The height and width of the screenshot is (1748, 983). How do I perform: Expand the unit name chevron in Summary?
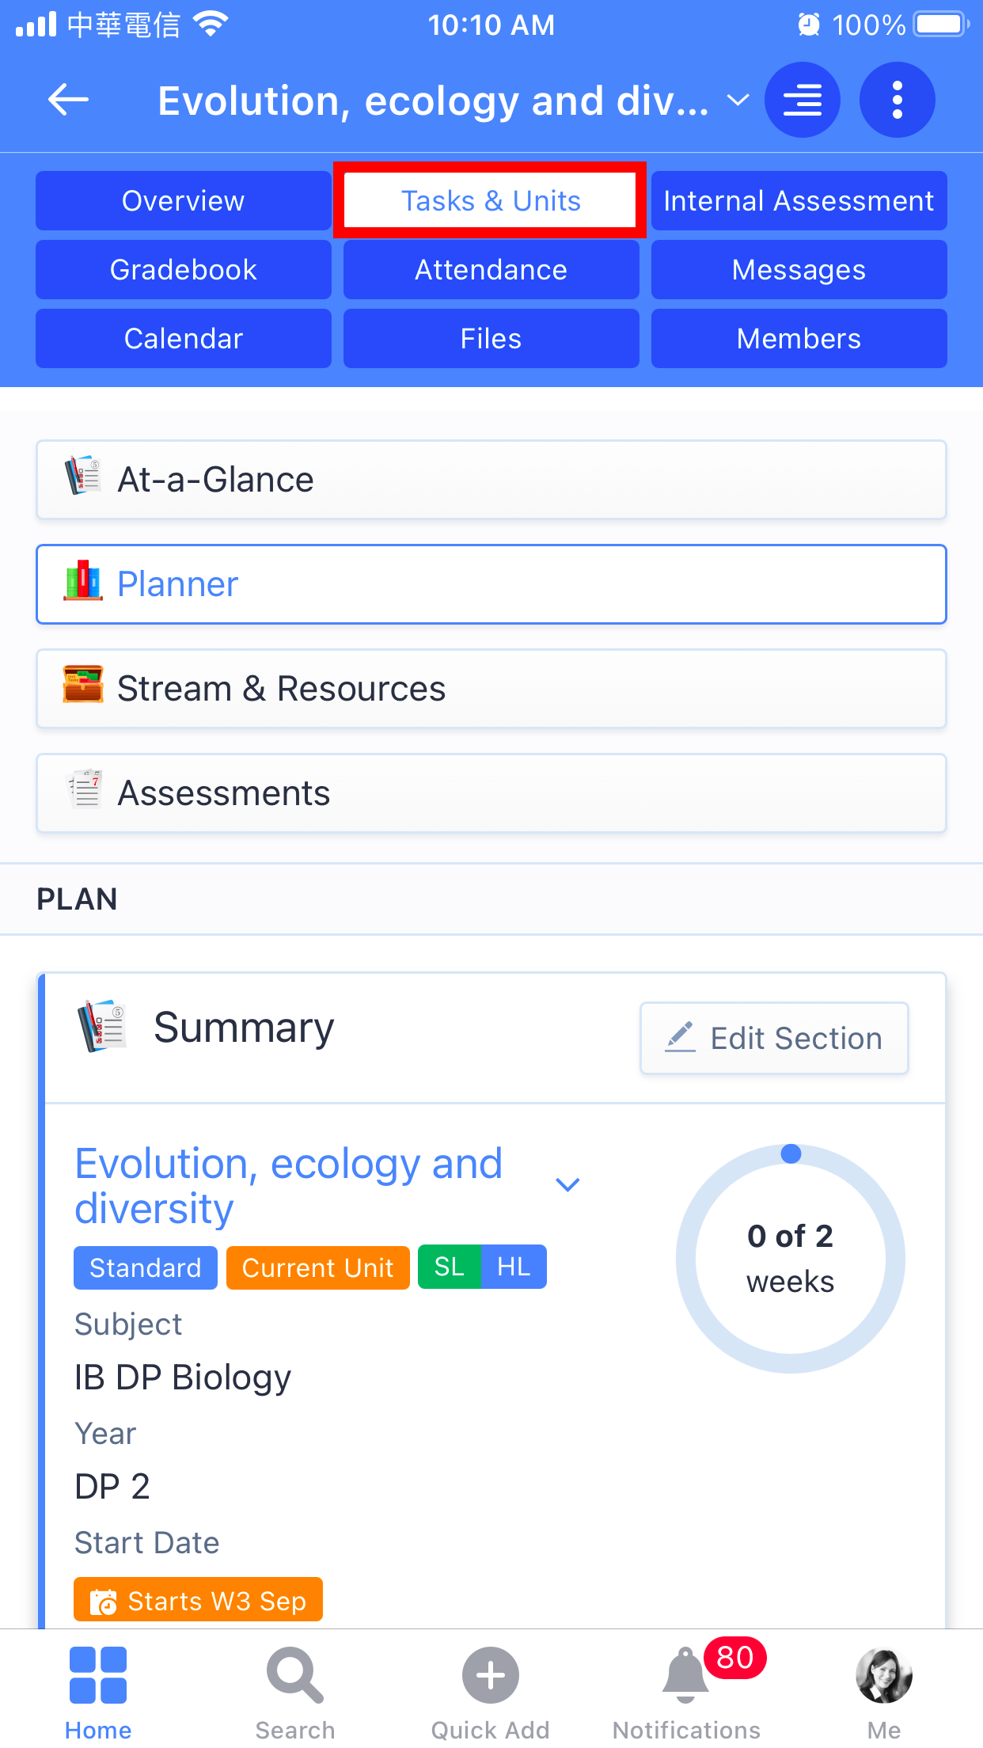point(567,1184)
